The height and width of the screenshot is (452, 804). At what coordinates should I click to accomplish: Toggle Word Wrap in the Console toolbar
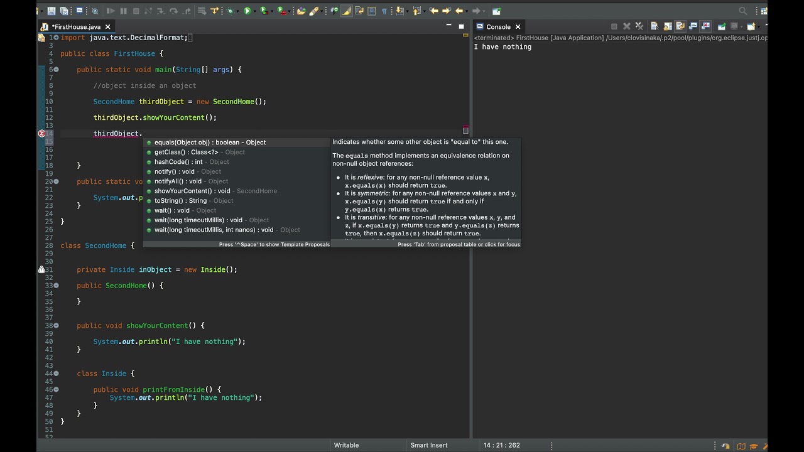(x=680, y=26)
